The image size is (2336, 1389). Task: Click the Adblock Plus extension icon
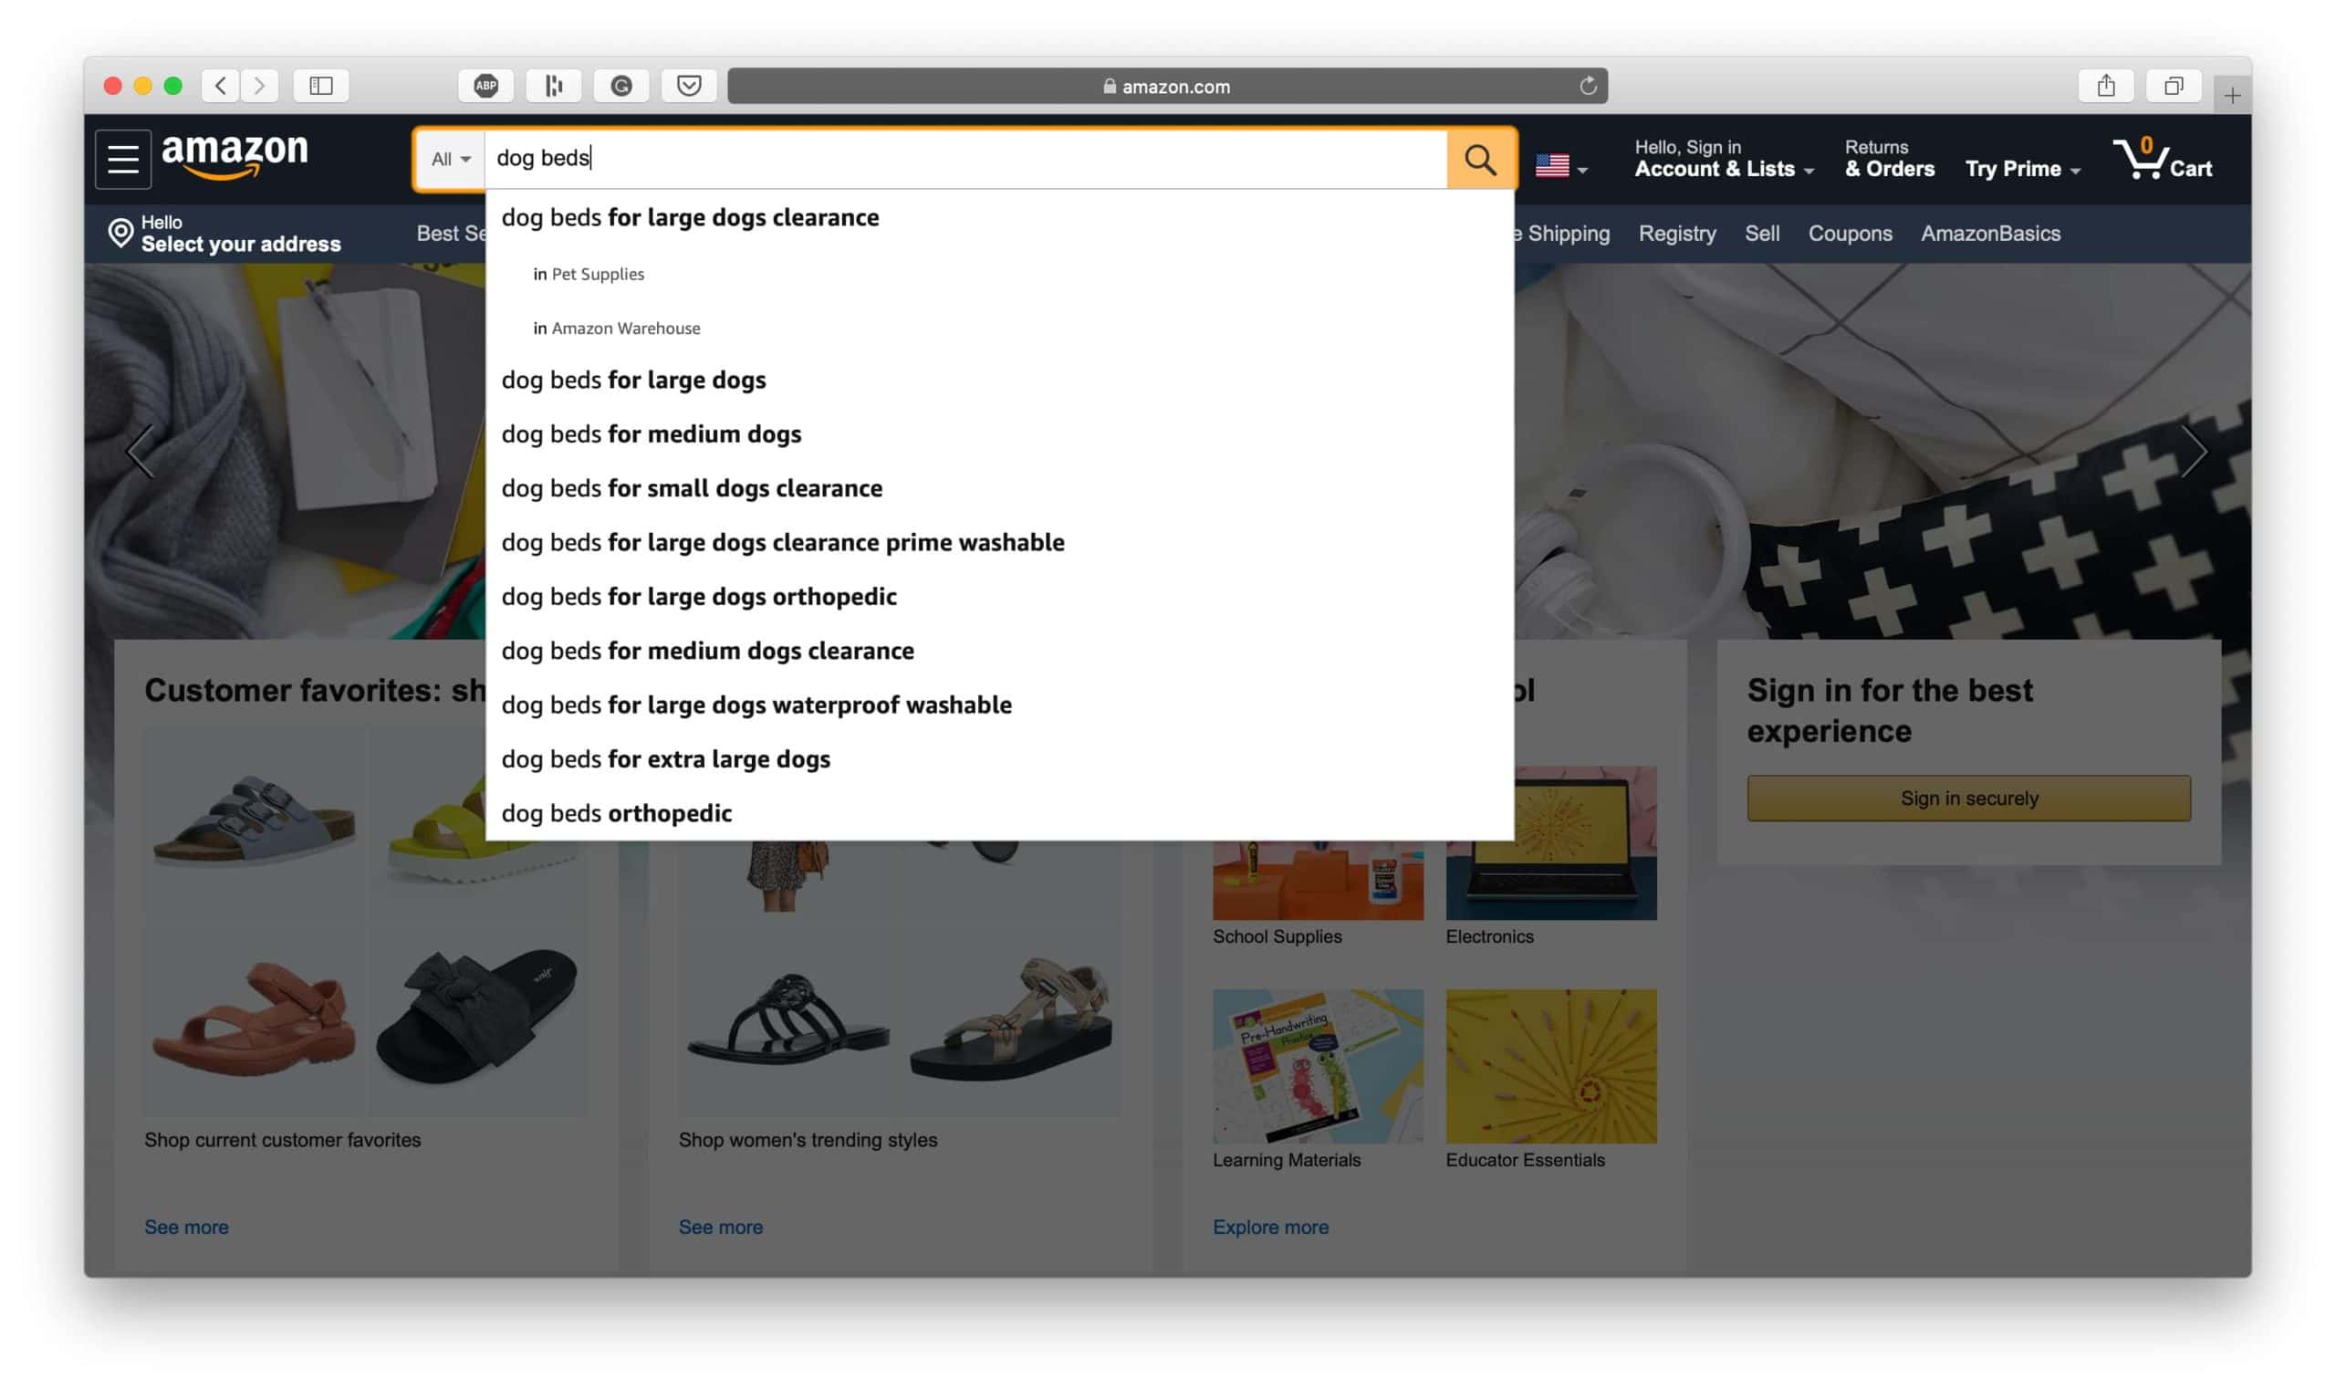tap(485, 86)
